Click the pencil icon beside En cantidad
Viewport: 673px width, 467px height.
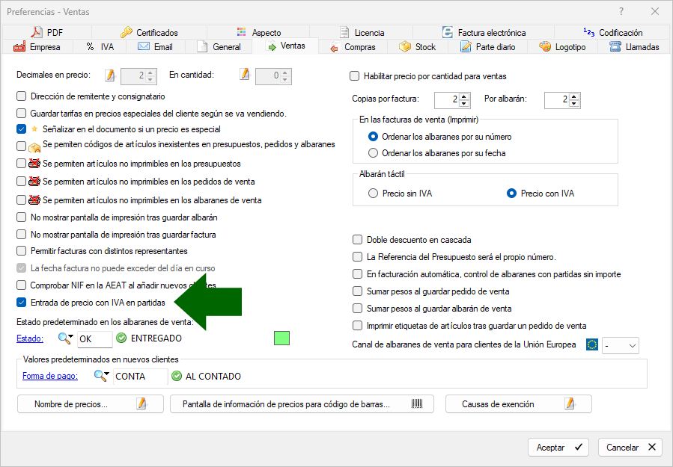[x=244, y=75]
